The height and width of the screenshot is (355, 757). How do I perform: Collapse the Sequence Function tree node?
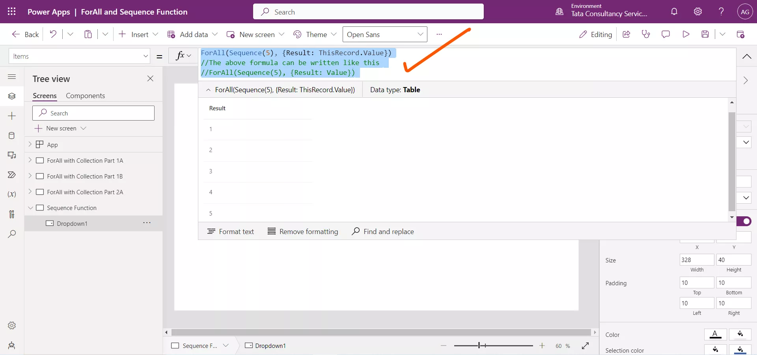pos(30,208)
